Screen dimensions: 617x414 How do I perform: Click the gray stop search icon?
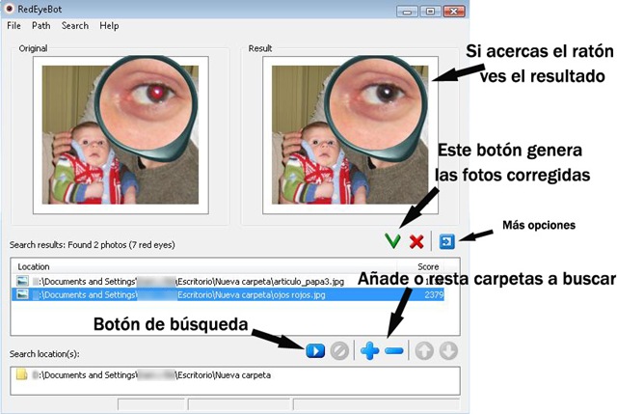coord(339,350)
